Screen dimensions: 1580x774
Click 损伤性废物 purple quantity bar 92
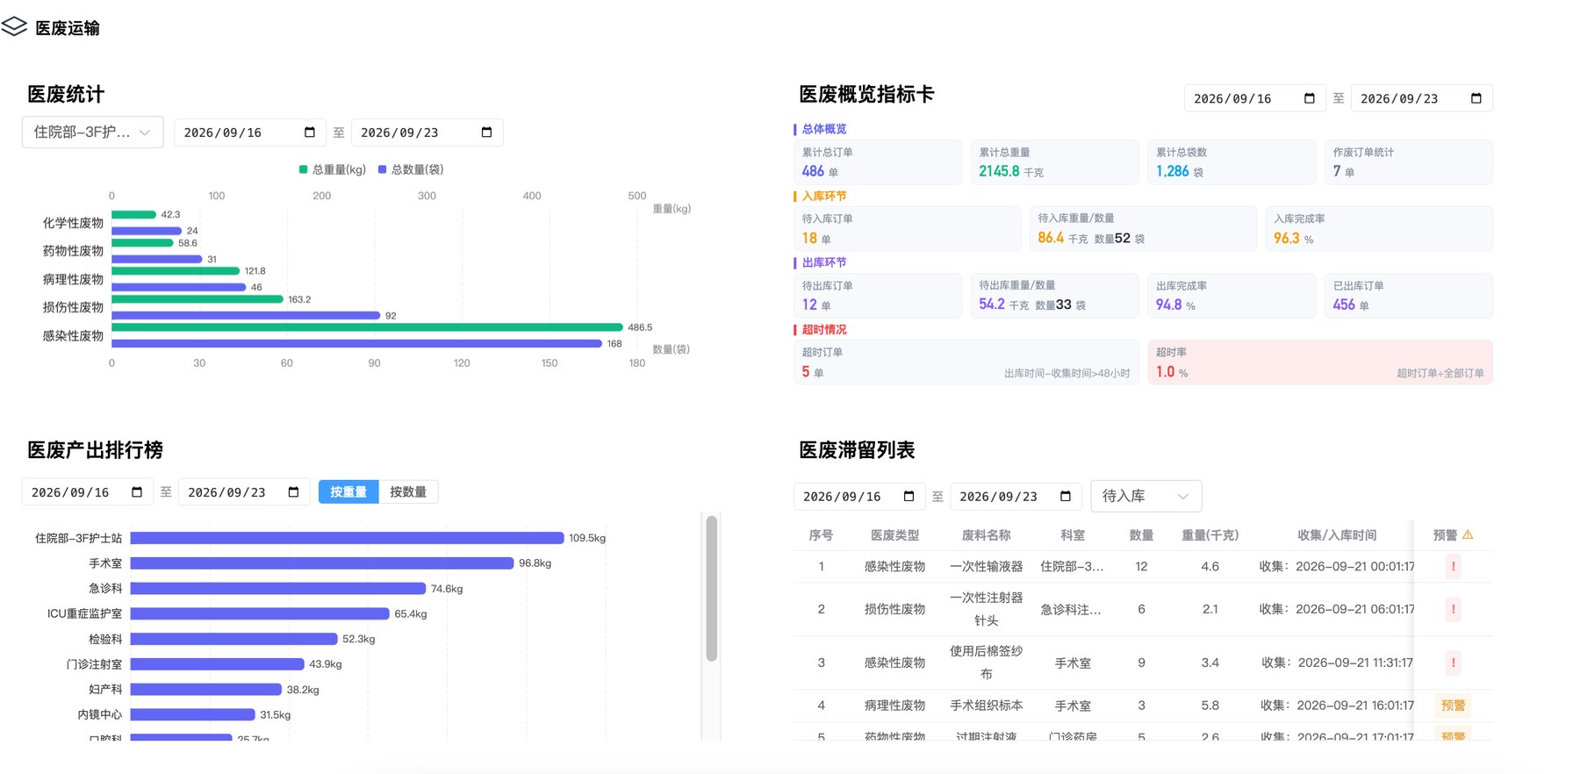(x=246, y=315)
